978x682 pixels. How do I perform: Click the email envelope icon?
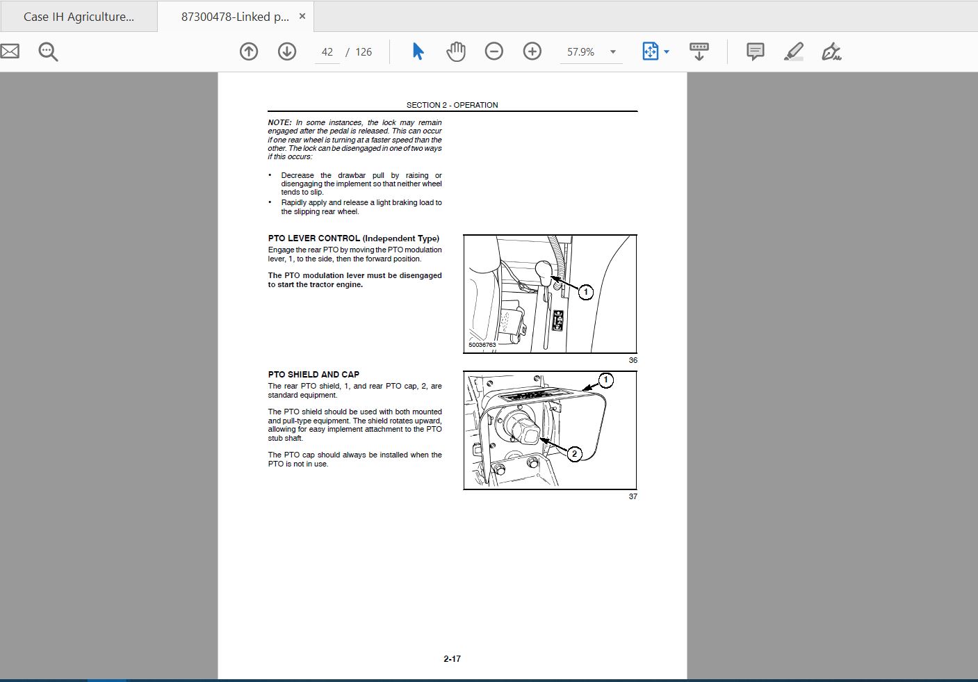(10, 51)
